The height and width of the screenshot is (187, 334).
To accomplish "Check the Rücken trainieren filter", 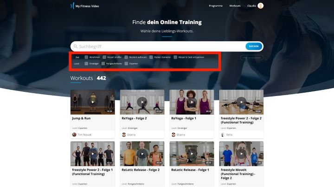I will [151, 57].
